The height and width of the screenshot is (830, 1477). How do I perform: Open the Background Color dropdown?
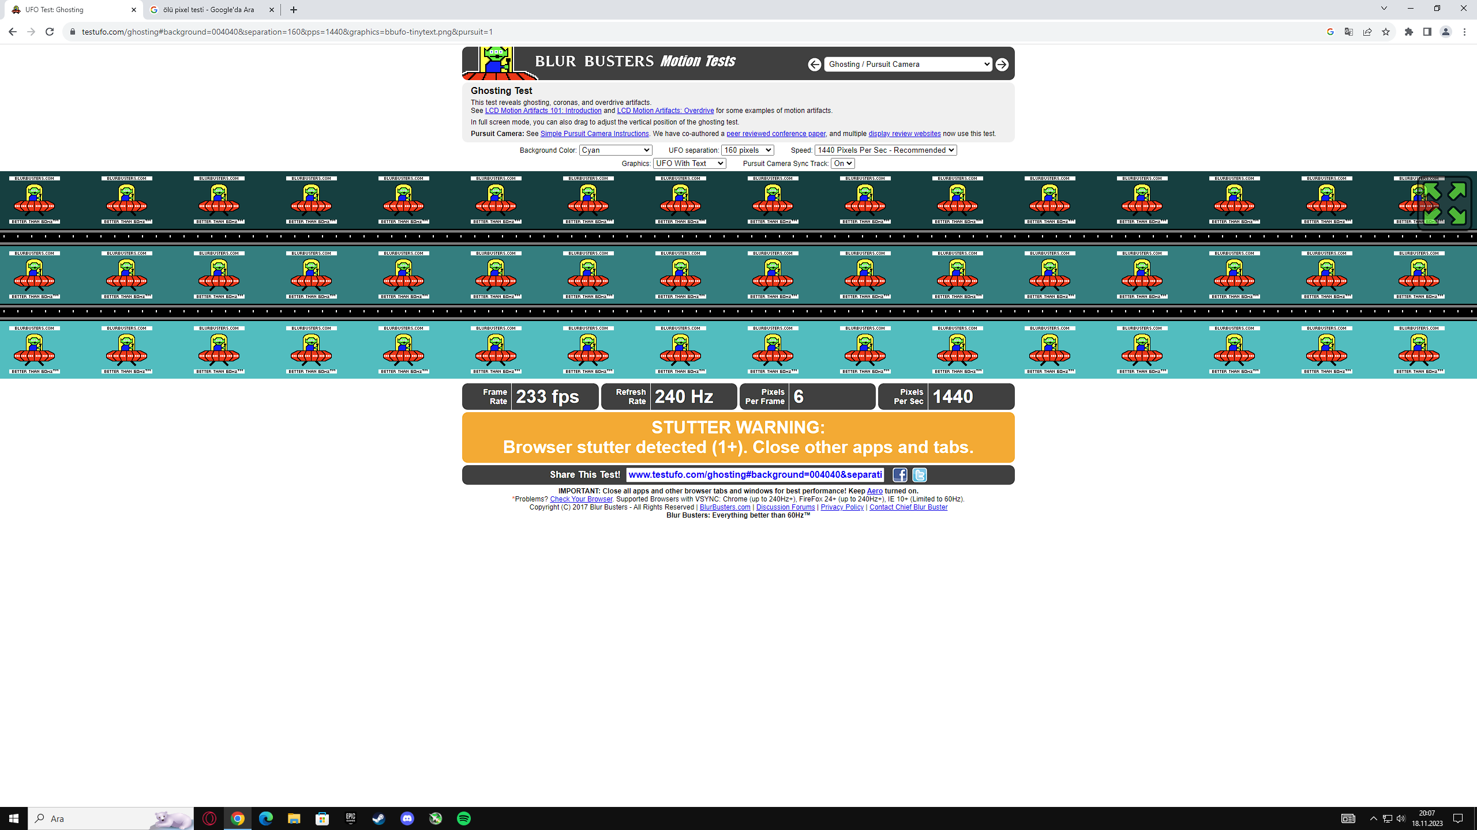click(x=616, y=150)
